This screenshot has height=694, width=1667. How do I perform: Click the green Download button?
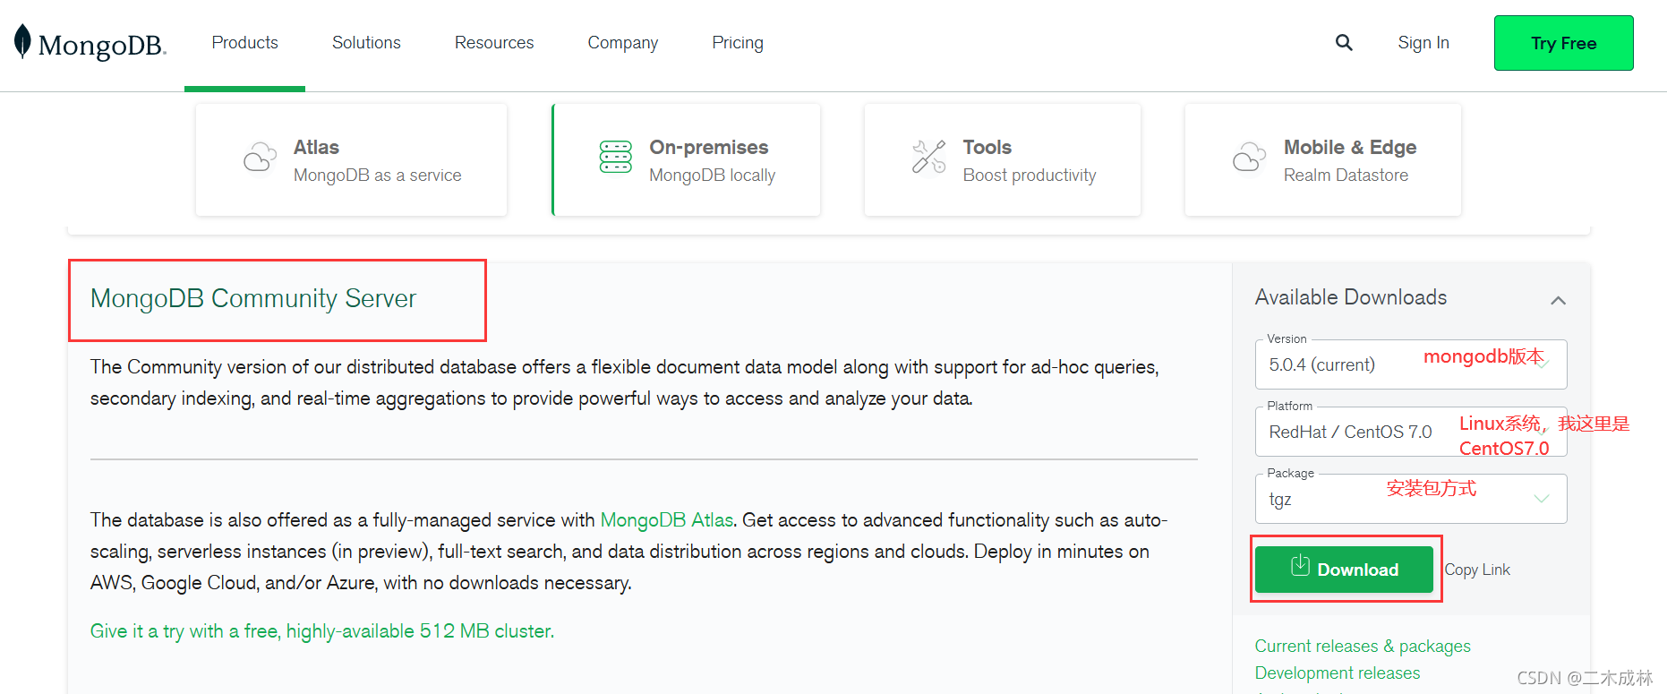click(x=1344, y=570)
